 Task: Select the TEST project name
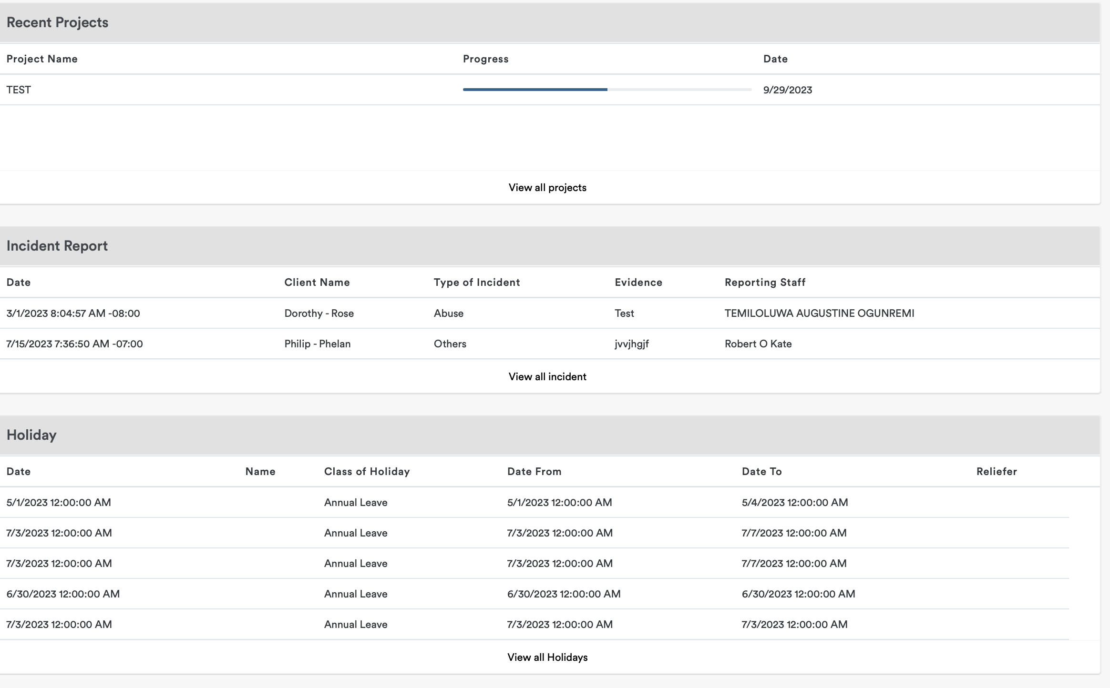tap(19, 90)
